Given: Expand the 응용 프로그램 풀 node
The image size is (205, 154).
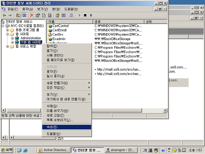Looking at the screenshot, I should pyautogui.click(x=7, y=30).
